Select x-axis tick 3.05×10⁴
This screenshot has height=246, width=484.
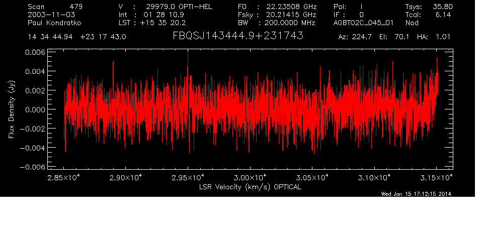pos(312,177)
